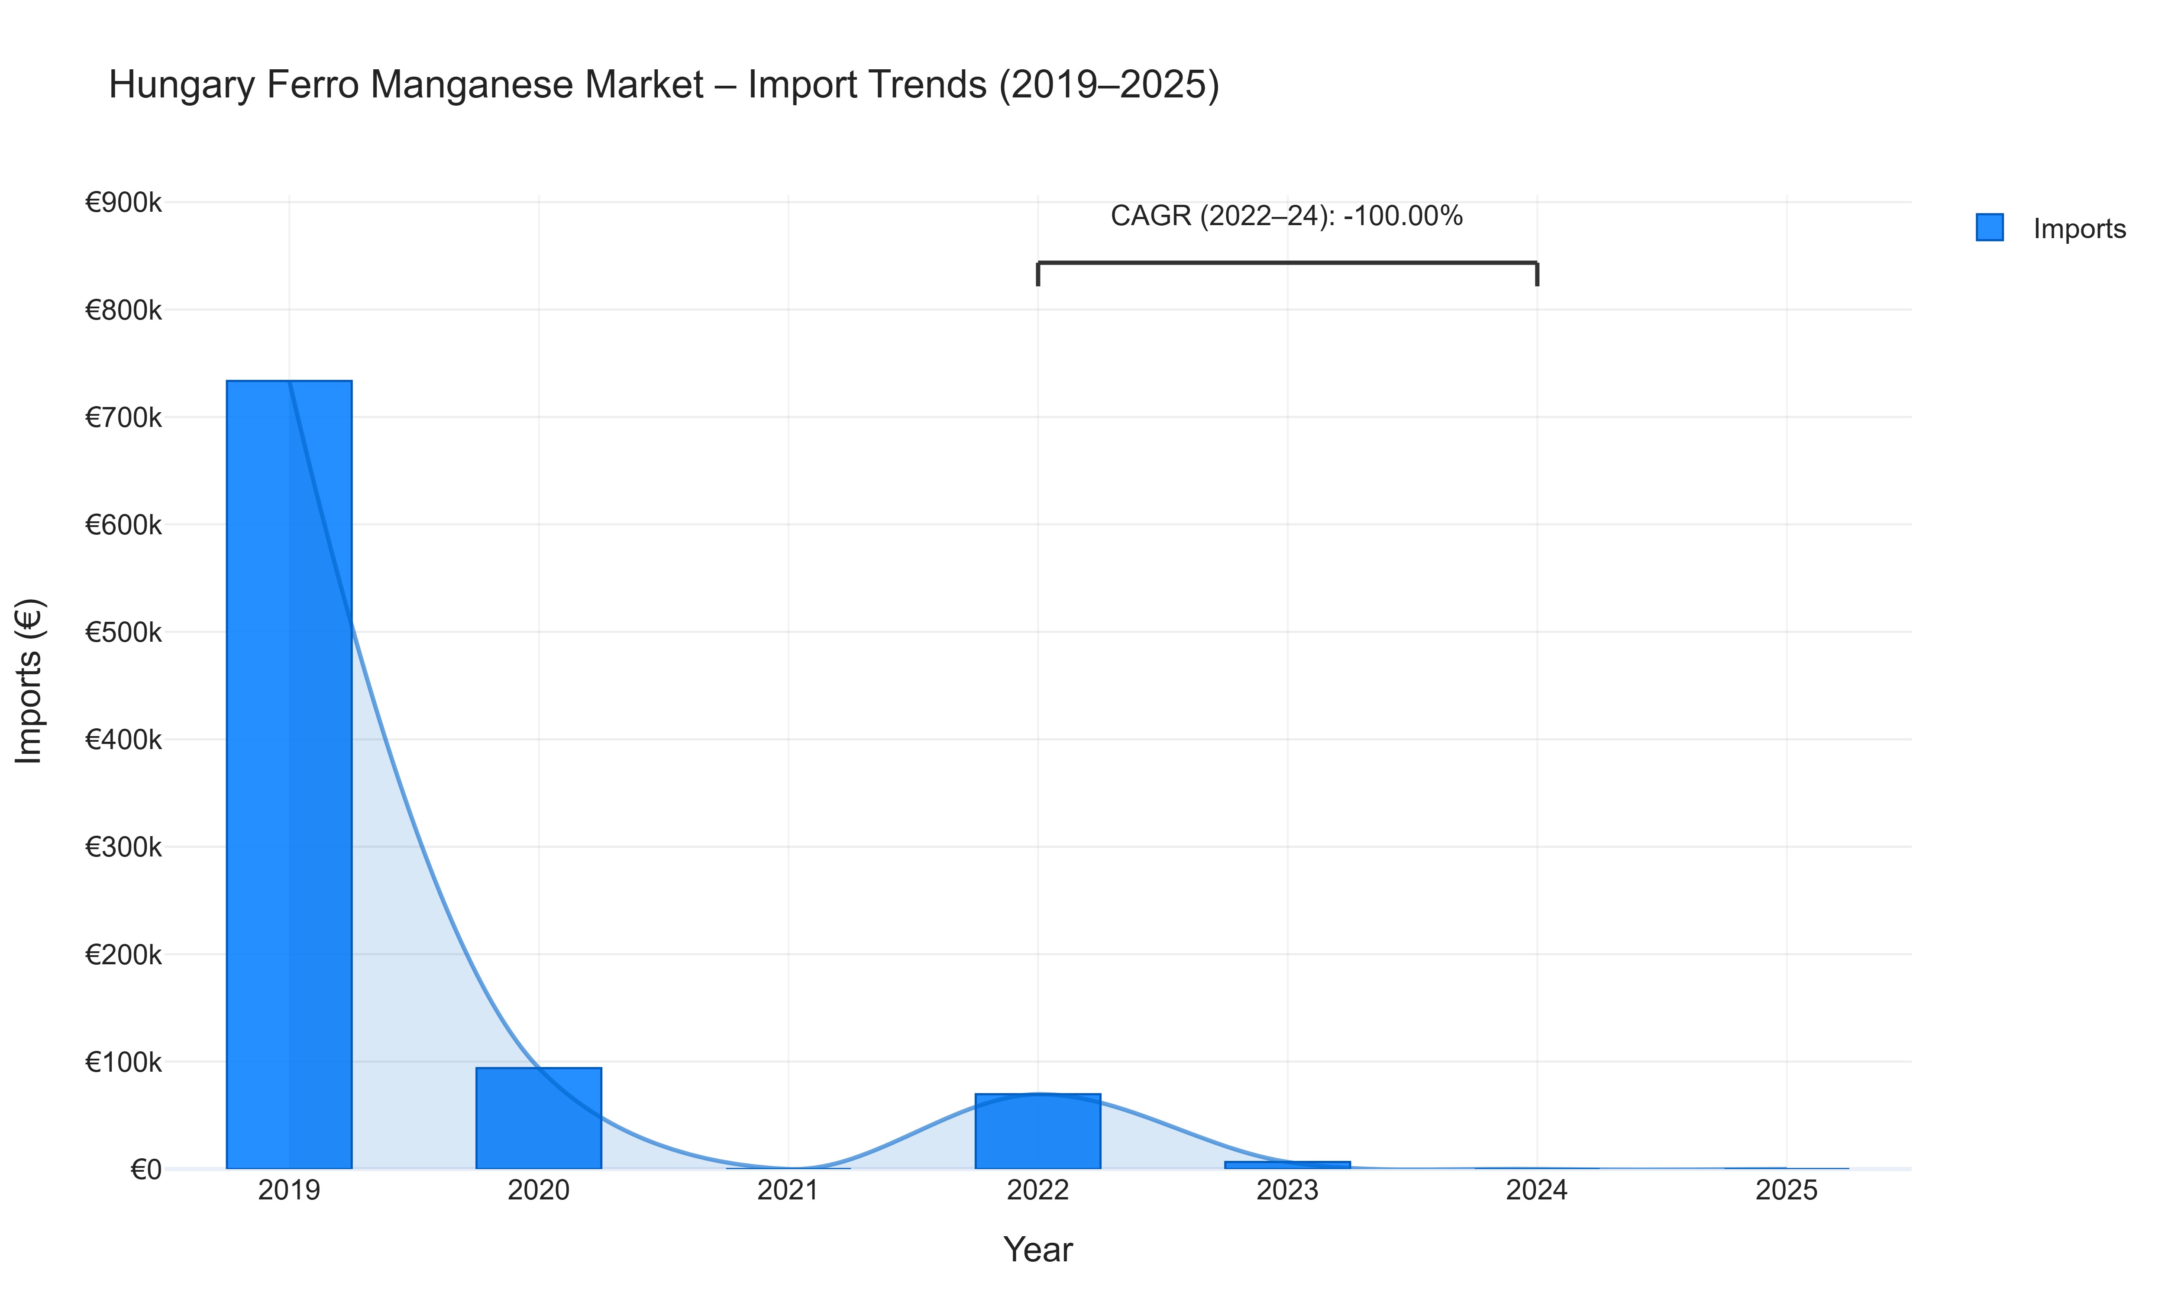Click the €600k y-axis tick label

click(123, 525)
